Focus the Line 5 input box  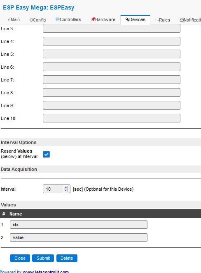tap(112, 54)
